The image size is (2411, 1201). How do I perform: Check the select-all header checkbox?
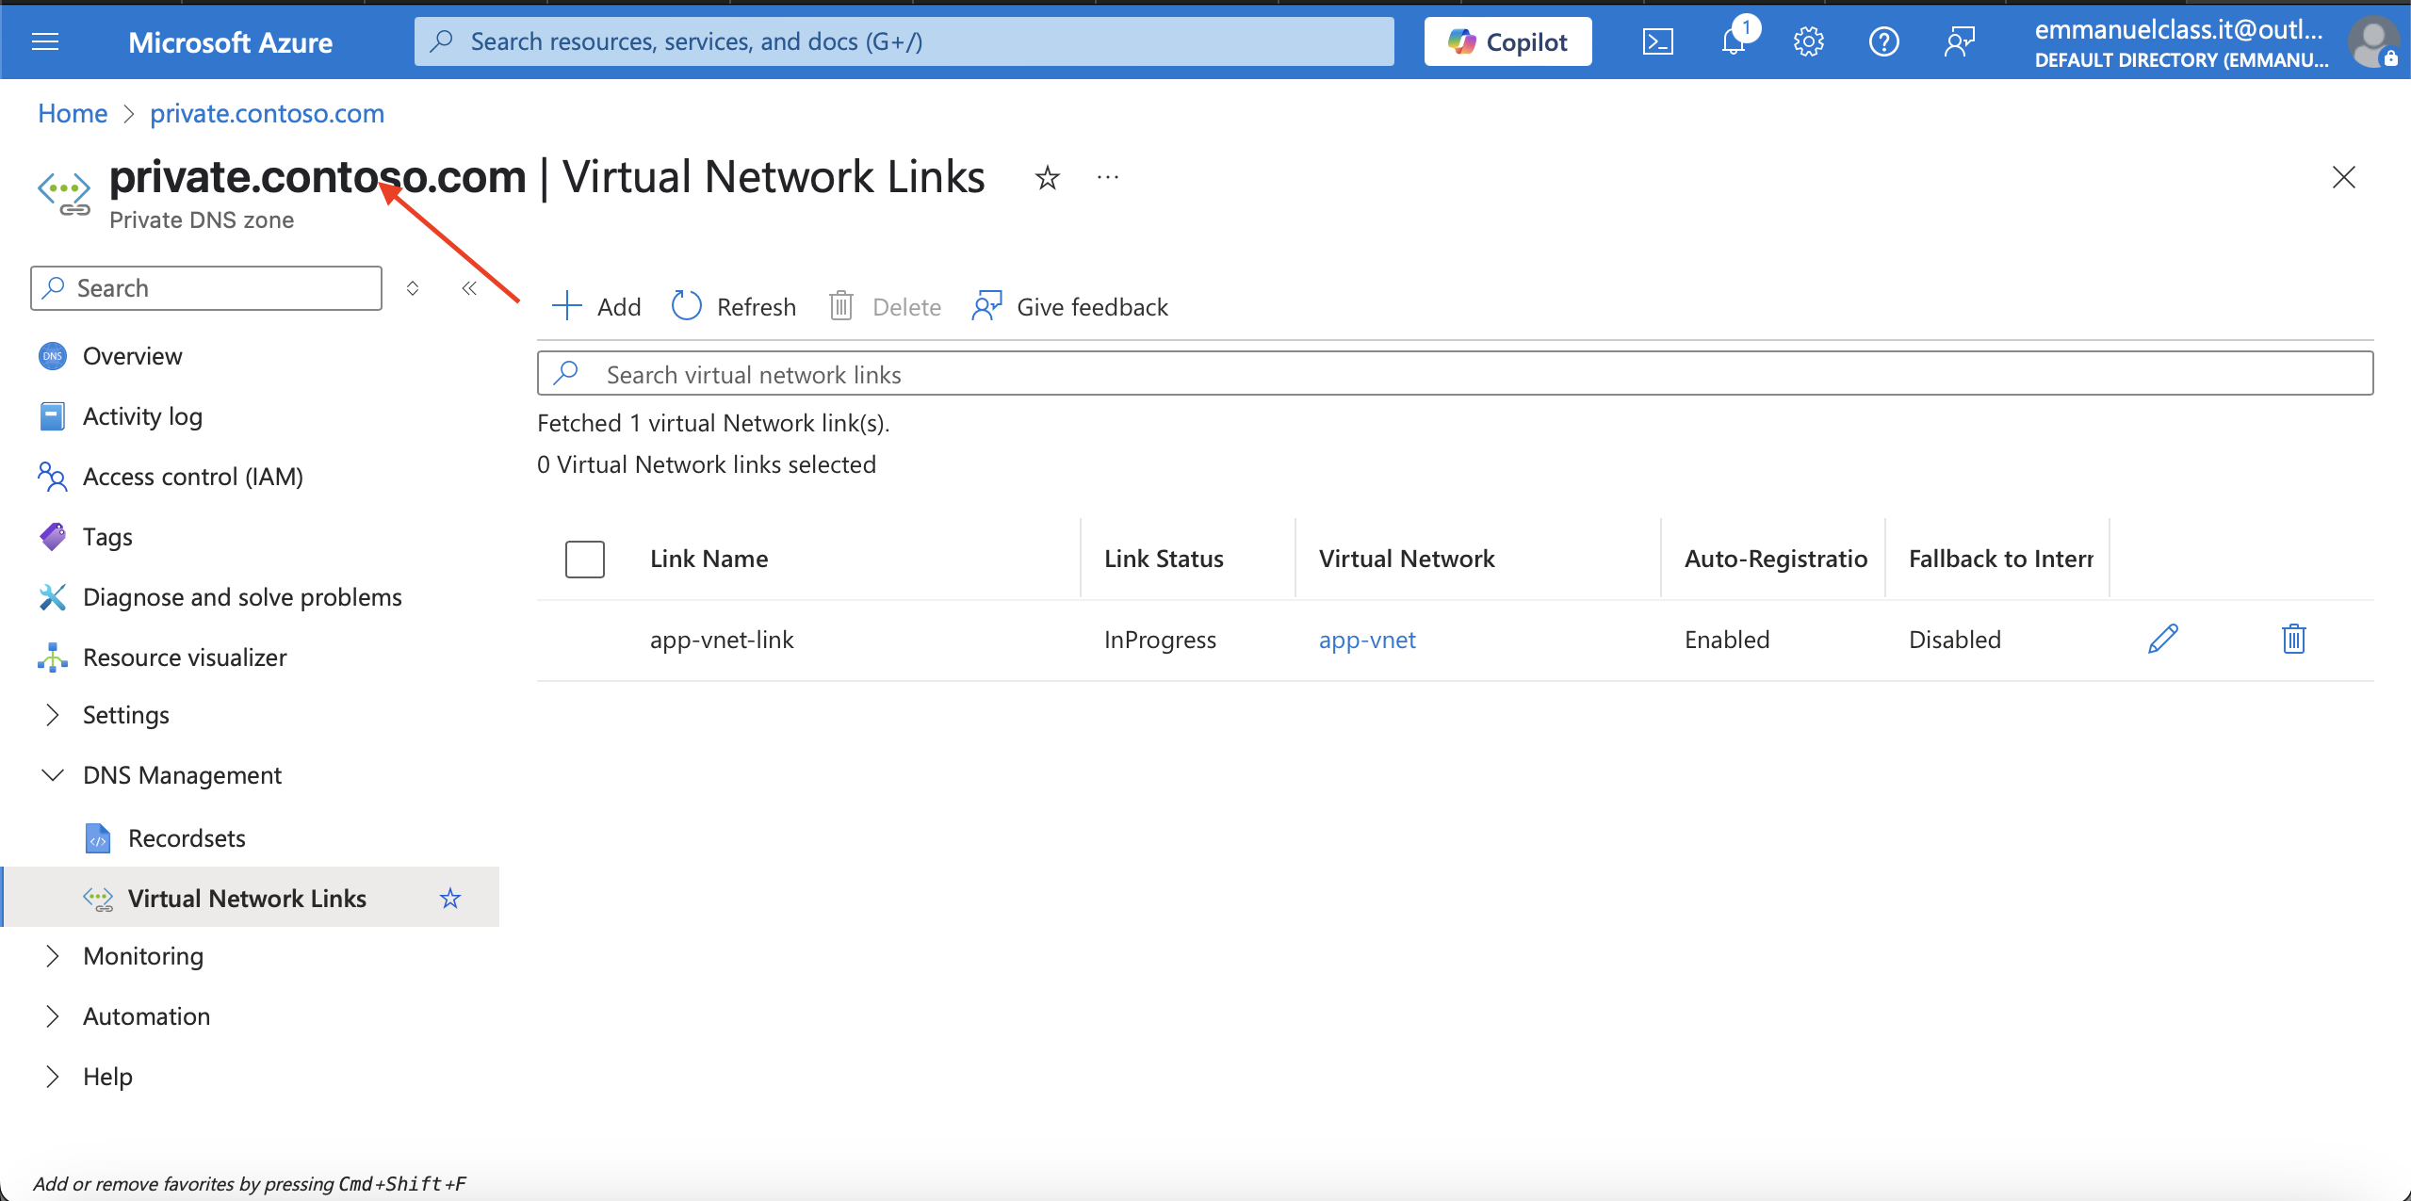[585, 560]
